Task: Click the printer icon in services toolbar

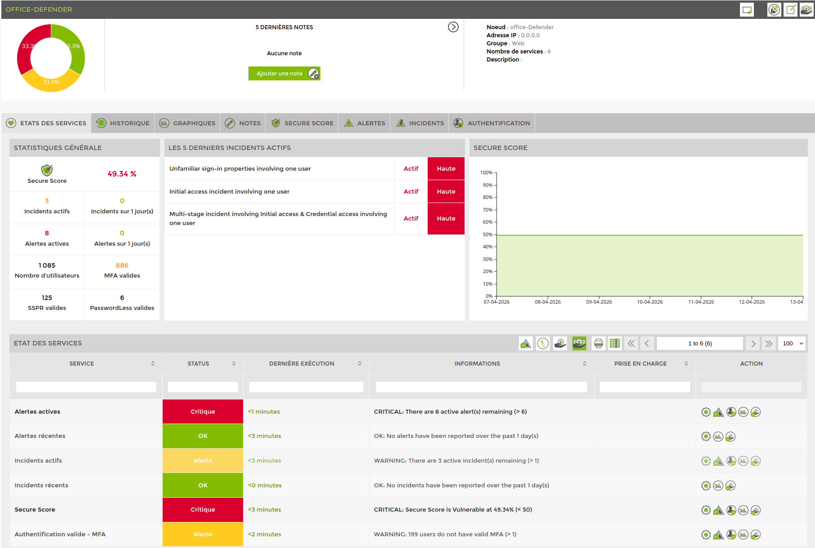Action: click(x=598, y=344)
